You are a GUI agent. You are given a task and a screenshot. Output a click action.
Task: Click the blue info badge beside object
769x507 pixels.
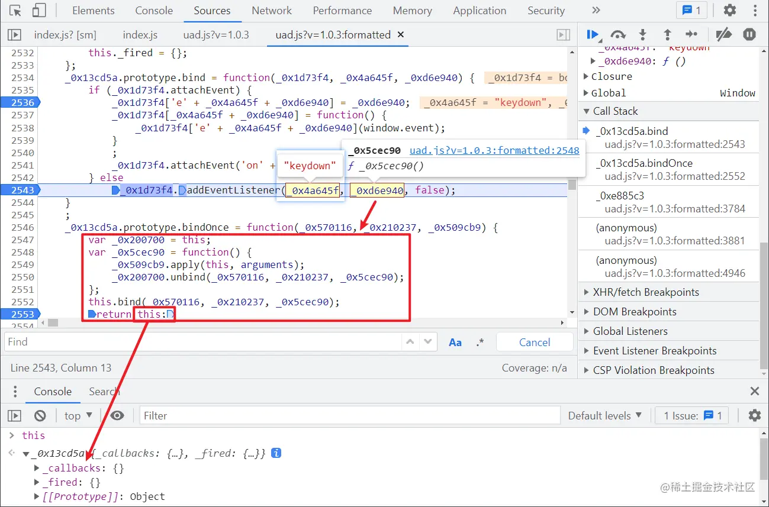click(276, 453)
